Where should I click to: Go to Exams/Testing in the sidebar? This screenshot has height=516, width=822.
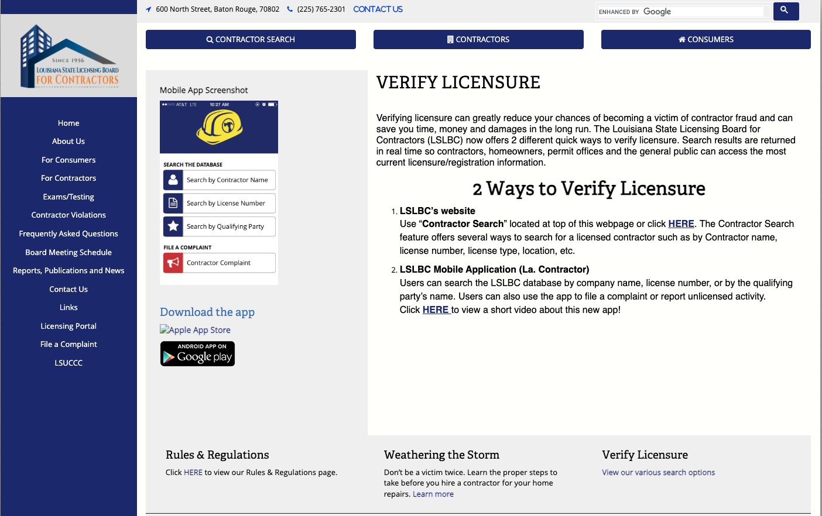(x=68, y=197)
